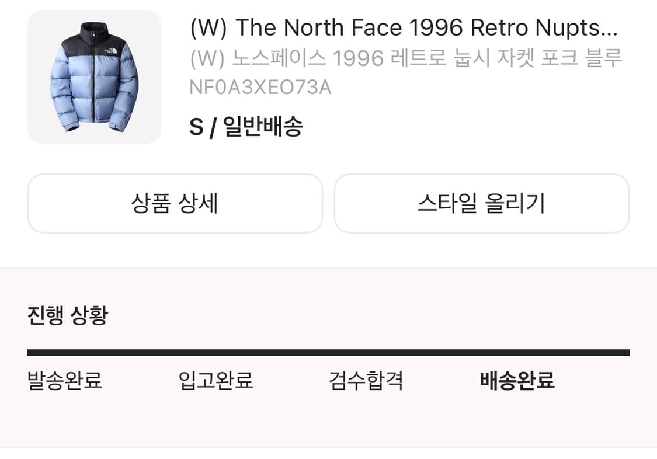Select the 입고완료 arrival status step
657x459 pixels.
(216, 380)
